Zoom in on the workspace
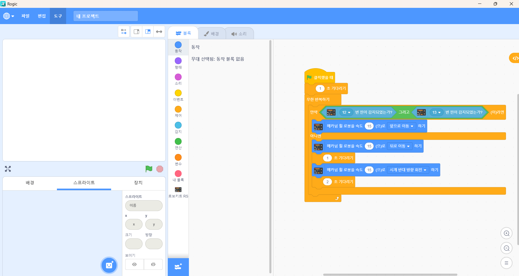Viewport: 519px width, 276px height. (x=506, y=233)
